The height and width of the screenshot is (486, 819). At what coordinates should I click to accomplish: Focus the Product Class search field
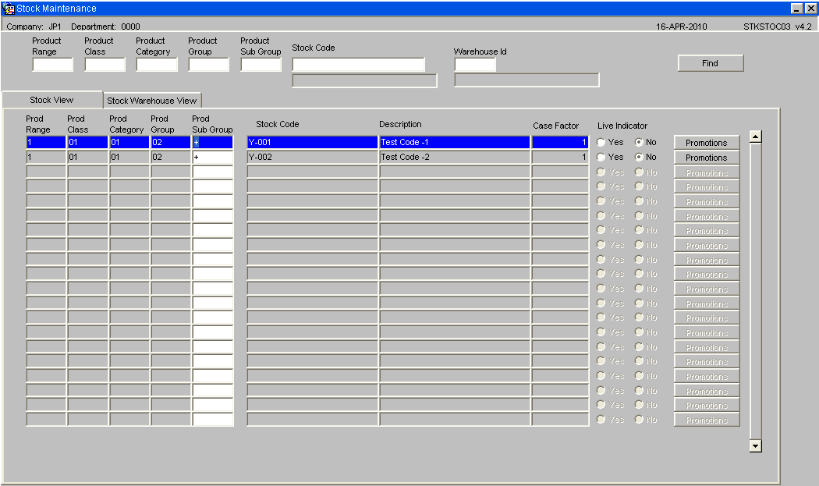(x=105, y=64)
